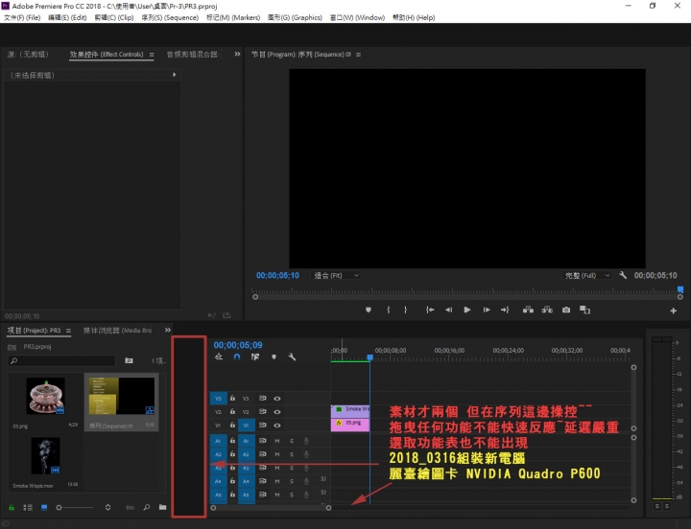Click the Comparison View icon
691x529 pixels.
pos(584,310)
